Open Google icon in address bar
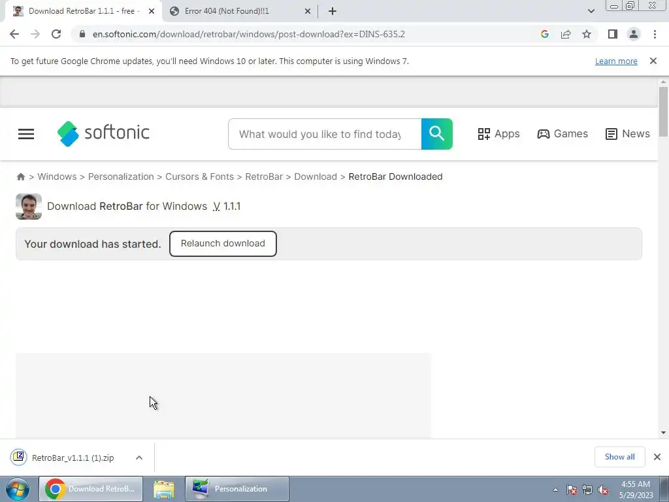Screen dimensions: 669x502 click(544, 34)
